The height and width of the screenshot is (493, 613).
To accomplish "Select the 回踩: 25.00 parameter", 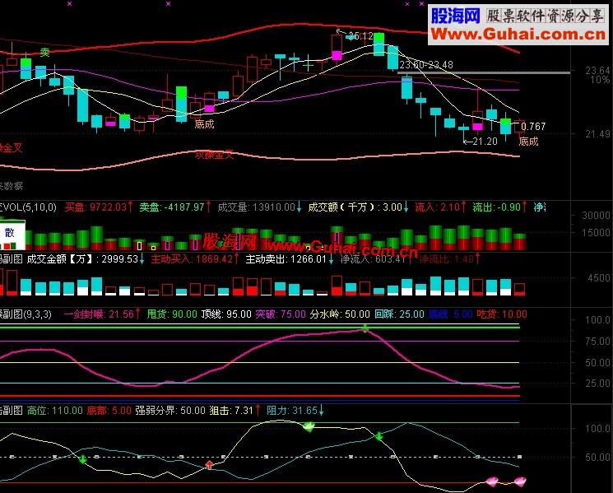I will pos(399,314).
